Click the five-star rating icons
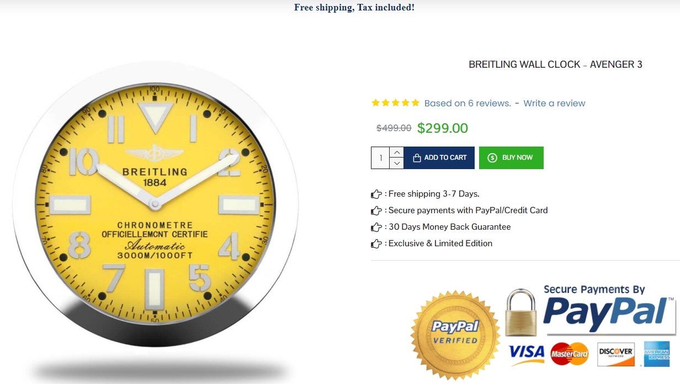The height and width of the screenshot is (384, 680). pos(395,103)
